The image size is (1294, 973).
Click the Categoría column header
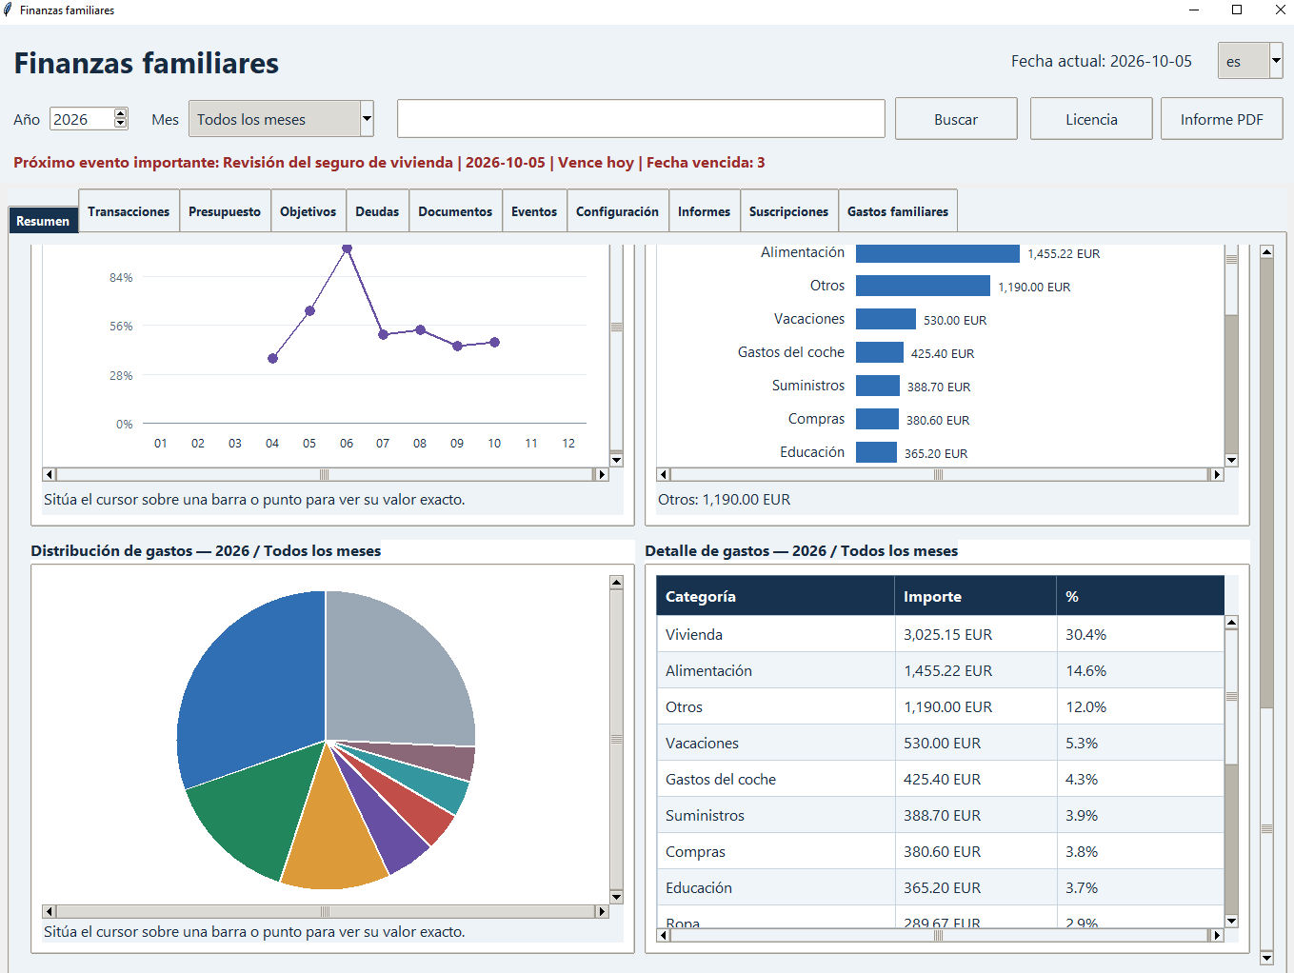tap(775, 596)
